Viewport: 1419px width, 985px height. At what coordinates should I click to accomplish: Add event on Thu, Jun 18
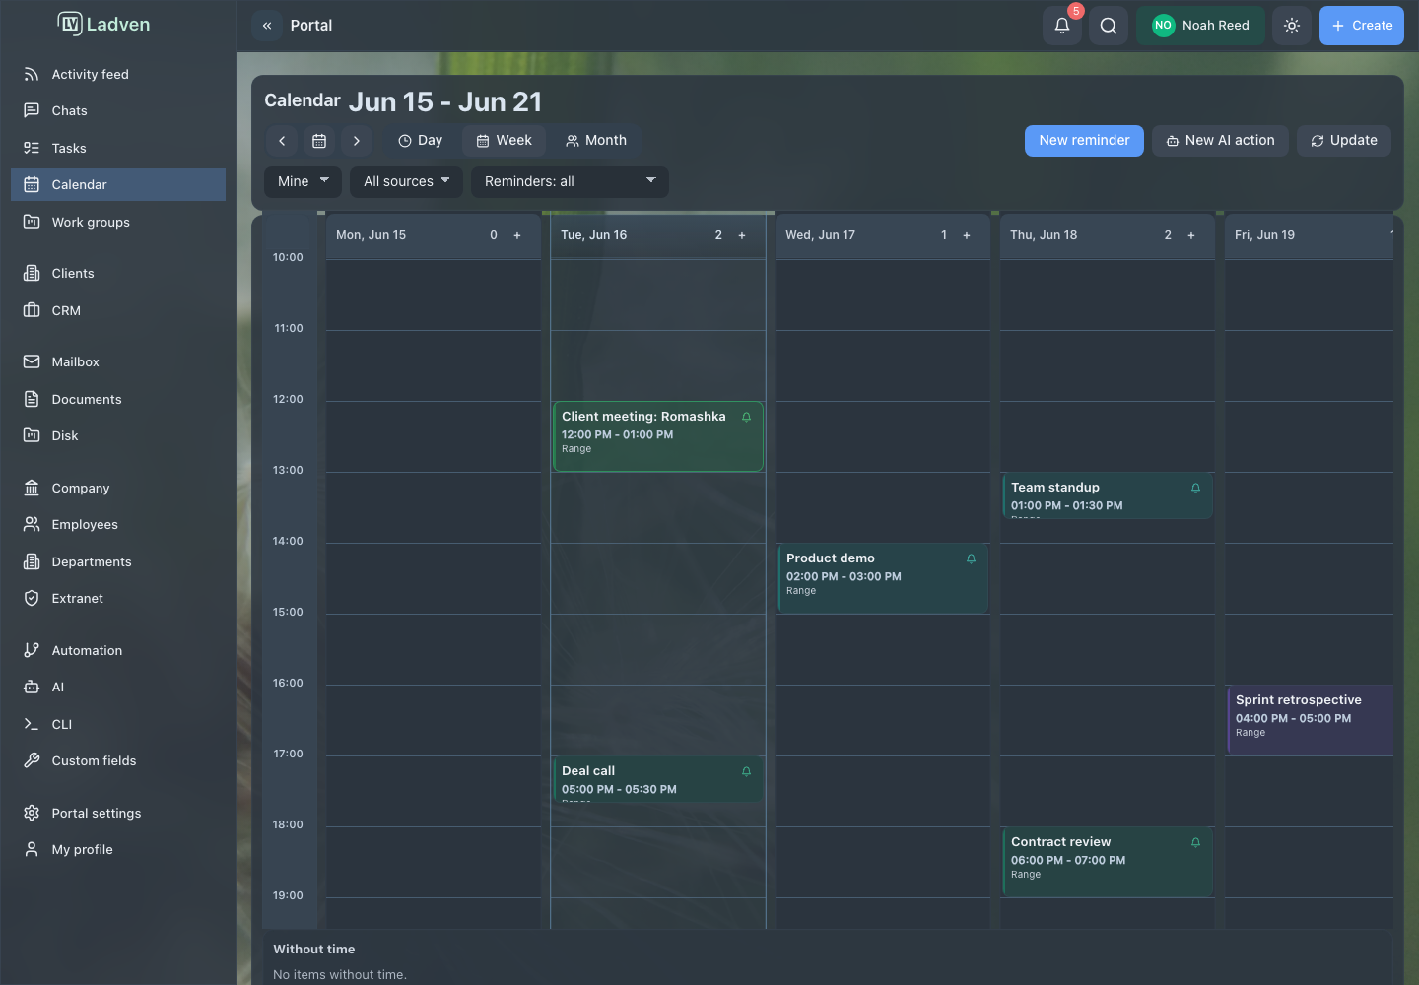tap(1191, 235)
